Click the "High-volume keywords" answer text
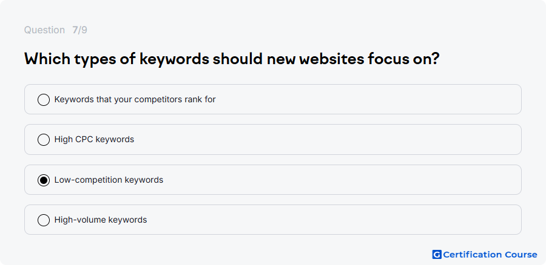Viewport: 546px width, 265px height. (x=101, y=220)
